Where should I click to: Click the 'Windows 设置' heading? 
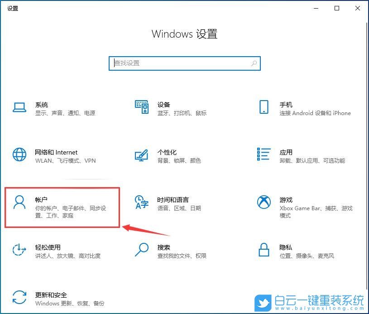point(184,34)
